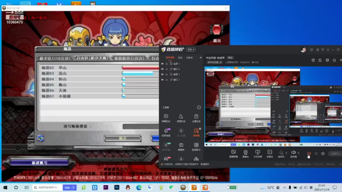Image resolution: width=342 pixels, height=192 pixels.
Task: Click the unlock padlock icon above preview
Action: click(x=320, y=60)
